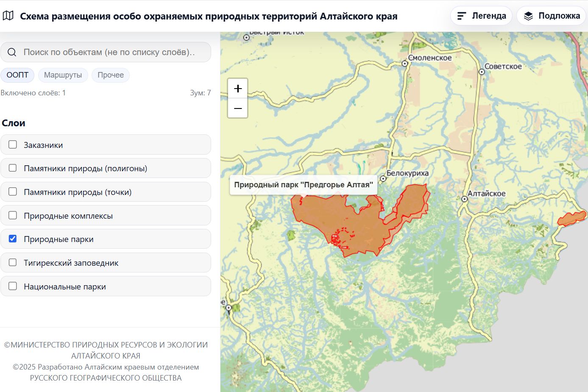Enable the Тигирекский заповедник layer

pyautogui.click(x=12, y=262)
